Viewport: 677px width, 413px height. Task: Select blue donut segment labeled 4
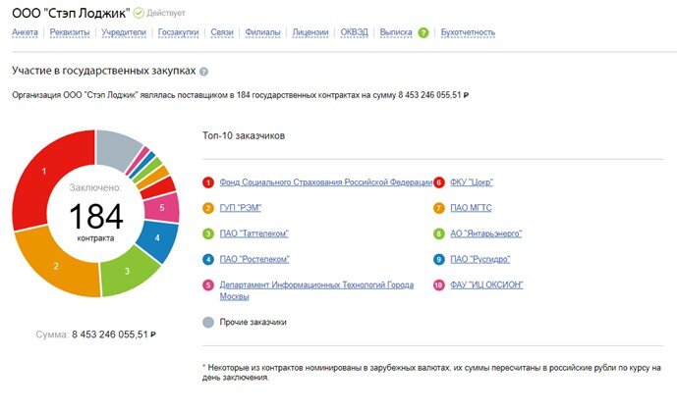point(157,238)
